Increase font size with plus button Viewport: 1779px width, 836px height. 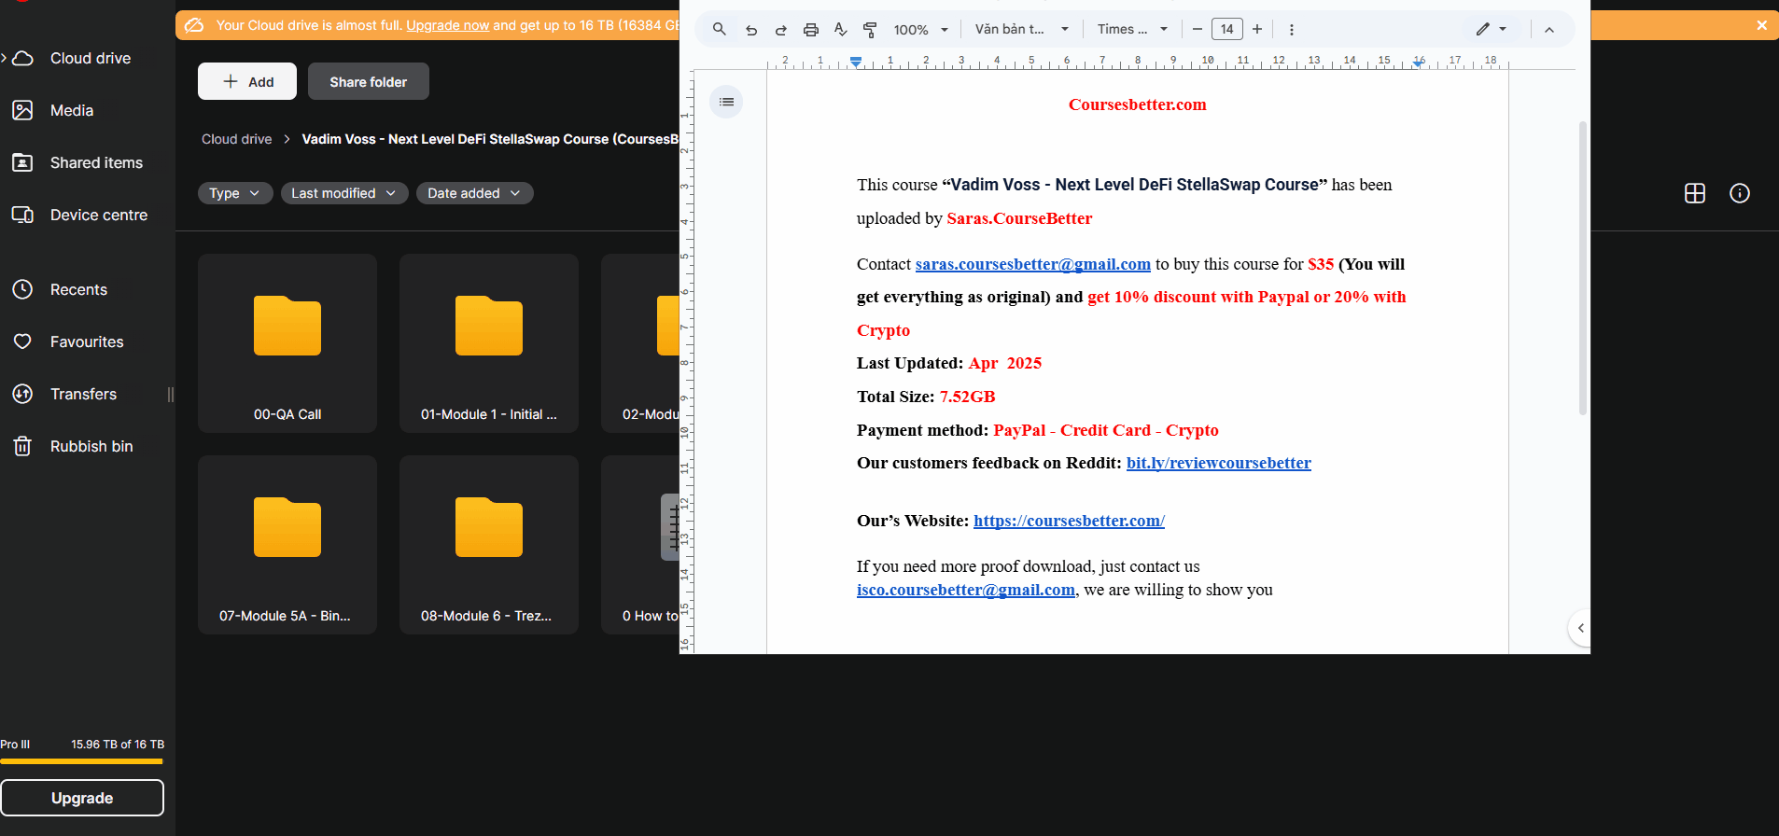coord(1257,30)
